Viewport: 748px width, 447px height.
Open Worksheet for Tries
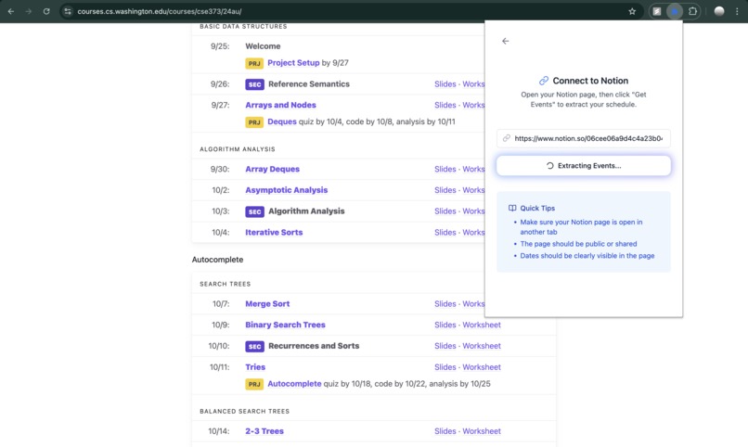pos(482,367)
